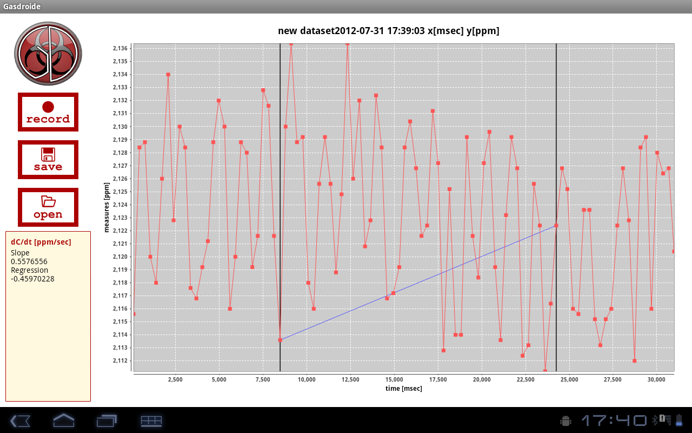The height and width of the screenshot is (433, 692).
Task: Start recording with the record button
Action: pyautogui.click(x=48, y=112)
